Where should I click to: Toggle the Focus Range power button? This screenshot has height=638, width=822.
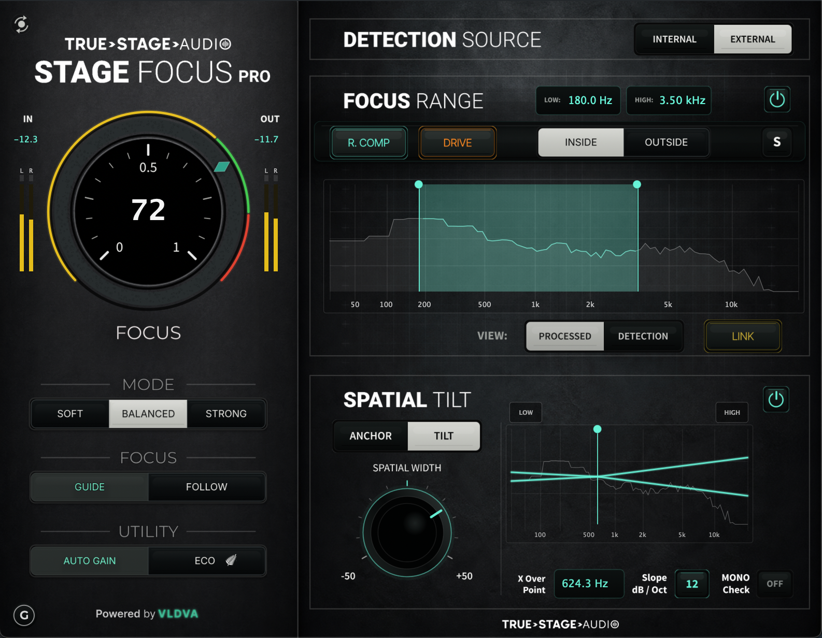777,99
